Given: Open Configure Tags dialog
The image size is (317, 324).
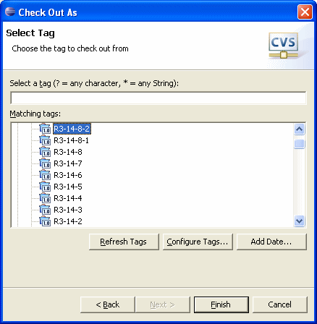Looking at the screenshot, I should (x=198, y=242).
